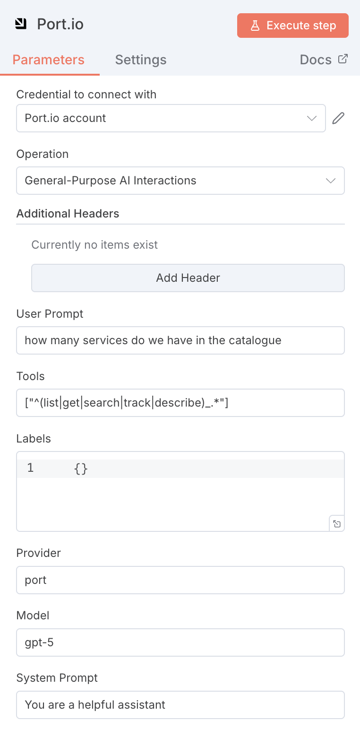Edit the credential with the pencil icon

click(x=338, y=118)
